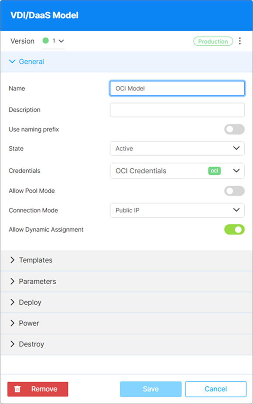The image size is (253, 404).
Task: Open the Credentials dropdown
Action: pos(177,171)
